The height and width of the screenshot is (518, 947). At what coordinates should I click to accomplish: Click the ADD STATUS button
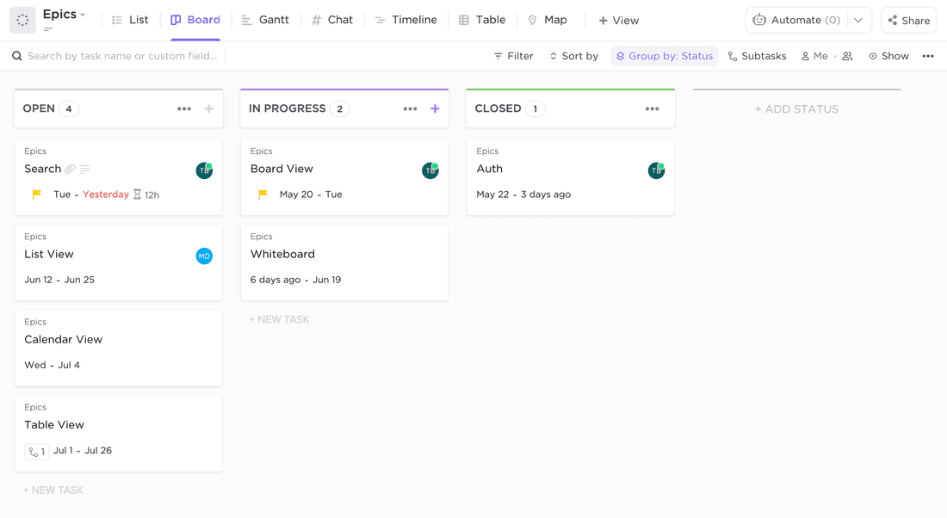[x=796, y=108]
